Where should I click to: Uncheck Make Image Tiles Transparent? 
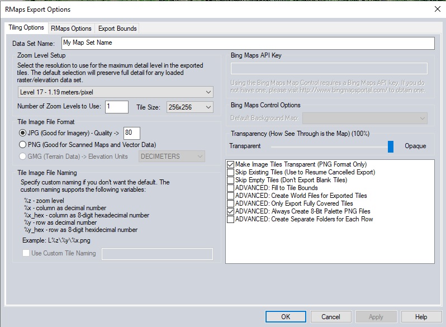click(231, 165)
